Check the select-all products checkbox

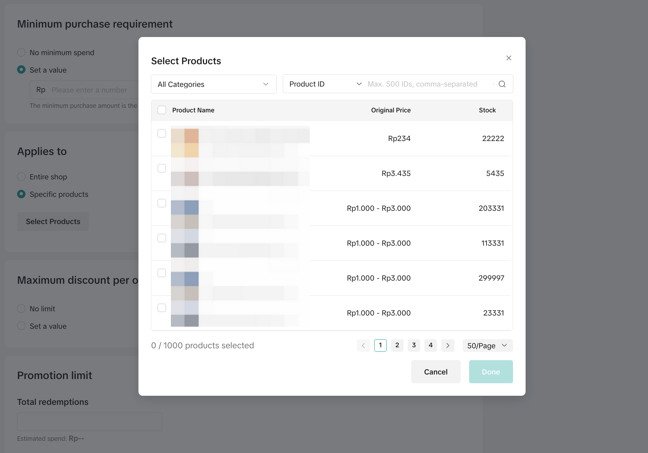162,110
